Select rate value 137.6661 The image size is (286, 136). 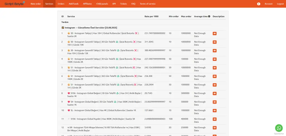pyautogui.click(x=149, y=110)
